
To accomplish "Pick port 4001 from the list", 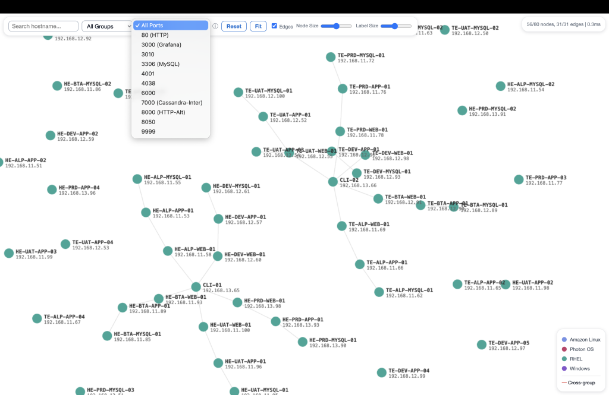I will [x=171, y=74].
